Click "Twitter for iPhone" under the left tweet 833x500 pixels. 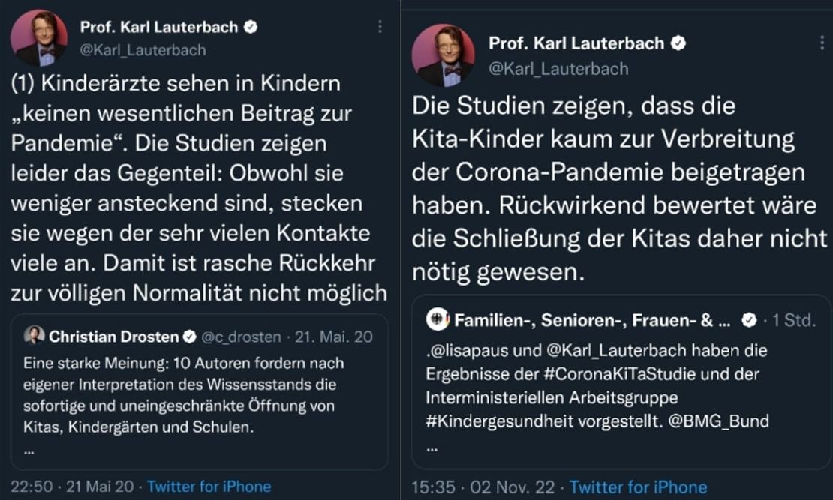[x=209, y=487]
